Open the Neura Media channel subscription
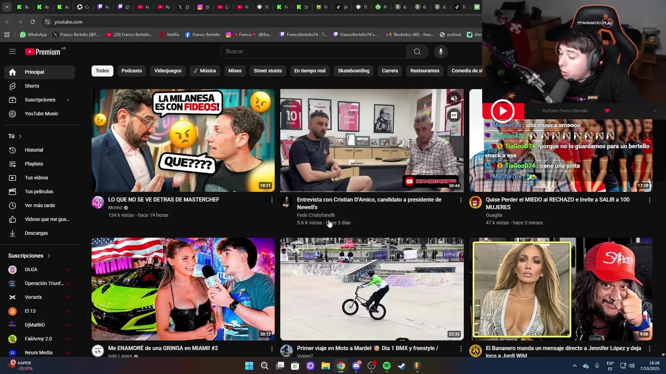The height and width of the screenshot is (374, 666). coord(40,353)
